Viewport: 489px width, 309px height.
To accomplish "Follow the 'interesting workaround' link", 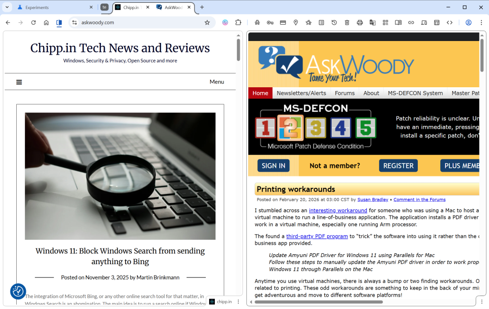I will point(338,210).
